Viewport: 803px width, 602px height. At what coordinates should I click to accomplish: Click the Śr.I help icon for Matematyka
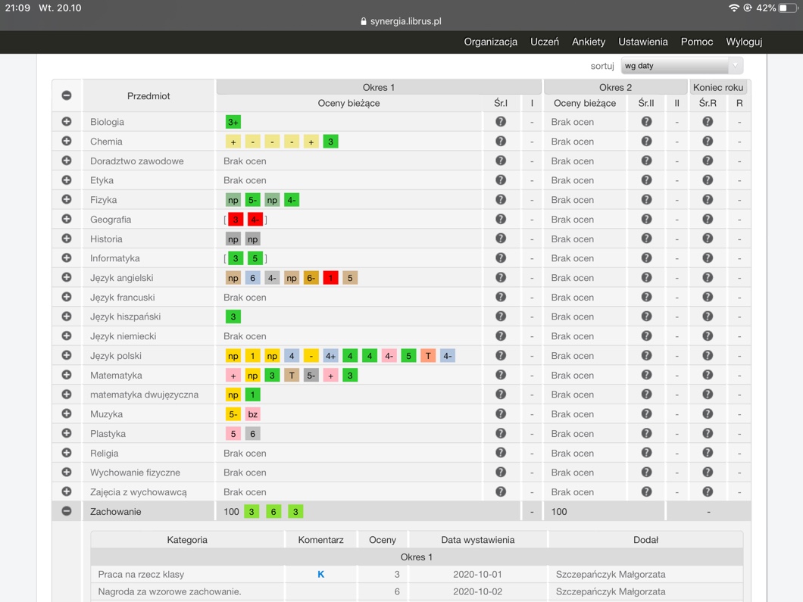500,376
